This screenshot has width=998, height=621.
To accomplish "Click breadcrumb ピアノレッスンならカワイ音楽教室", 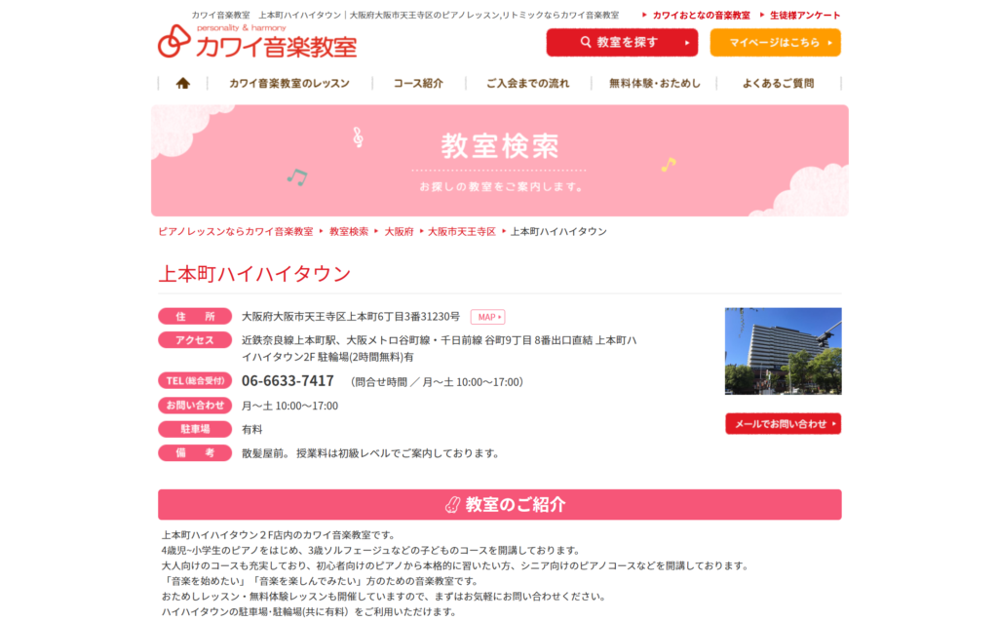I will [x=236, y=232].
